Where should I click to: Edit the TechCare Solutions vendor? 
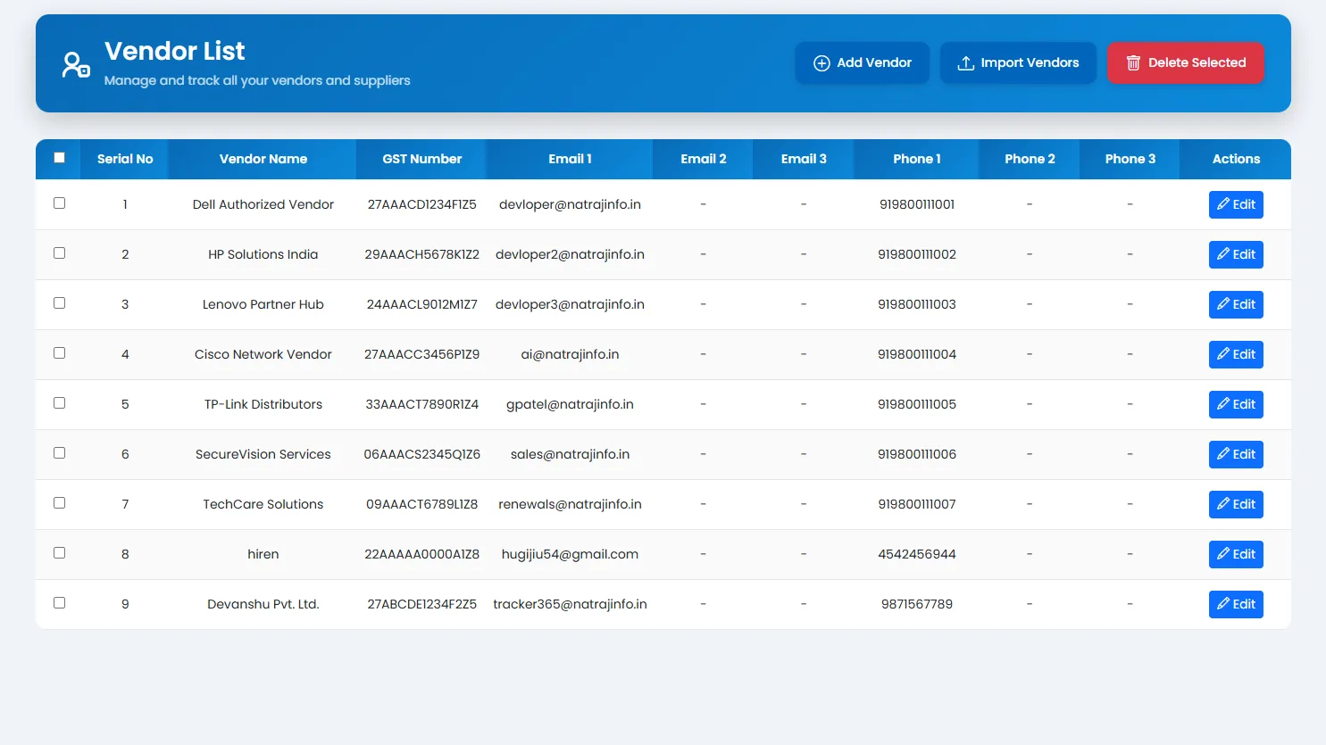1236,504
